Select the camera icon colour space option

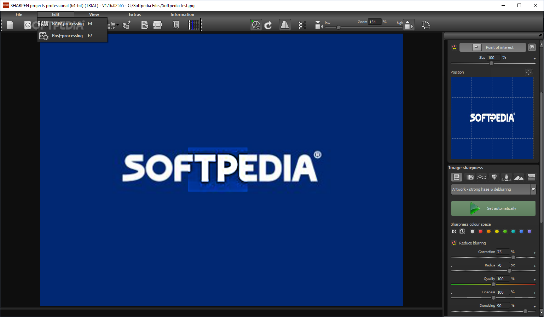pos(454,231)
